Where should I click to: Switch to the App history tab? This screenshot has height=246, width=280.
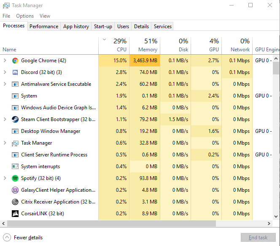tap(76, 26)
